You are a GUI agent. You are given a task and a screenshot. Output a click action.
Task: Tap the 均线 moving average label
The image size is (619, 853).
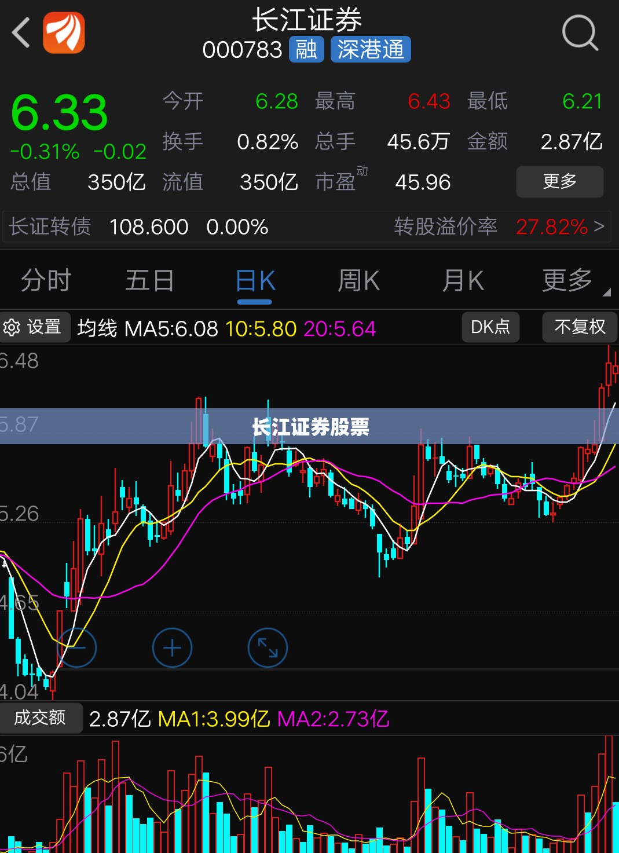(x=97, y=328)
